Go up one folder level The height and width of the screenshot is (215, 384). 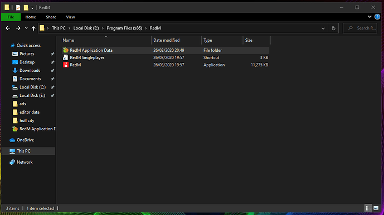pos(33,28)
